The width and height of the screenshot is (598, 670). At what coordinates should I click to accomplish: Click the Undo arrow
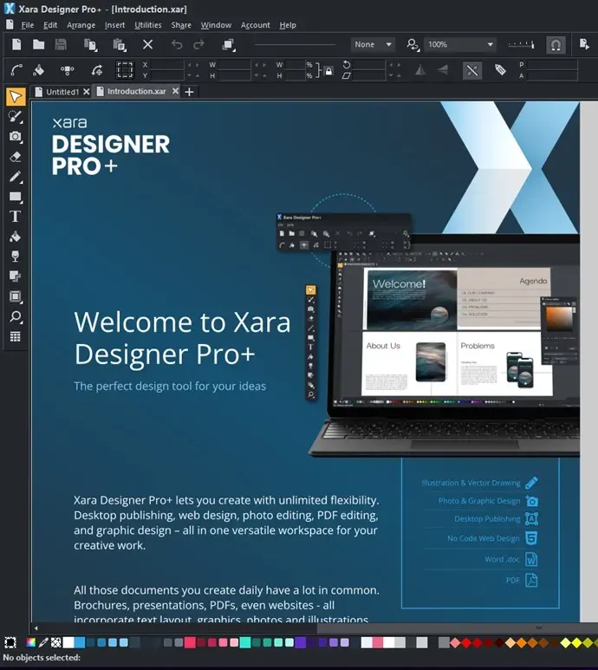point(177,44)
